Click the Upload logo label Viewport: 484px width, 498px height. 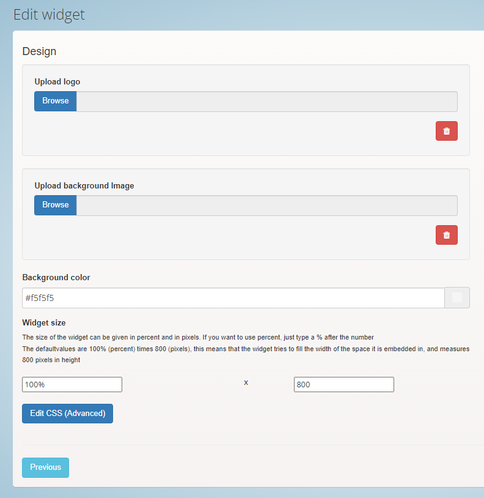coord(57,81)
